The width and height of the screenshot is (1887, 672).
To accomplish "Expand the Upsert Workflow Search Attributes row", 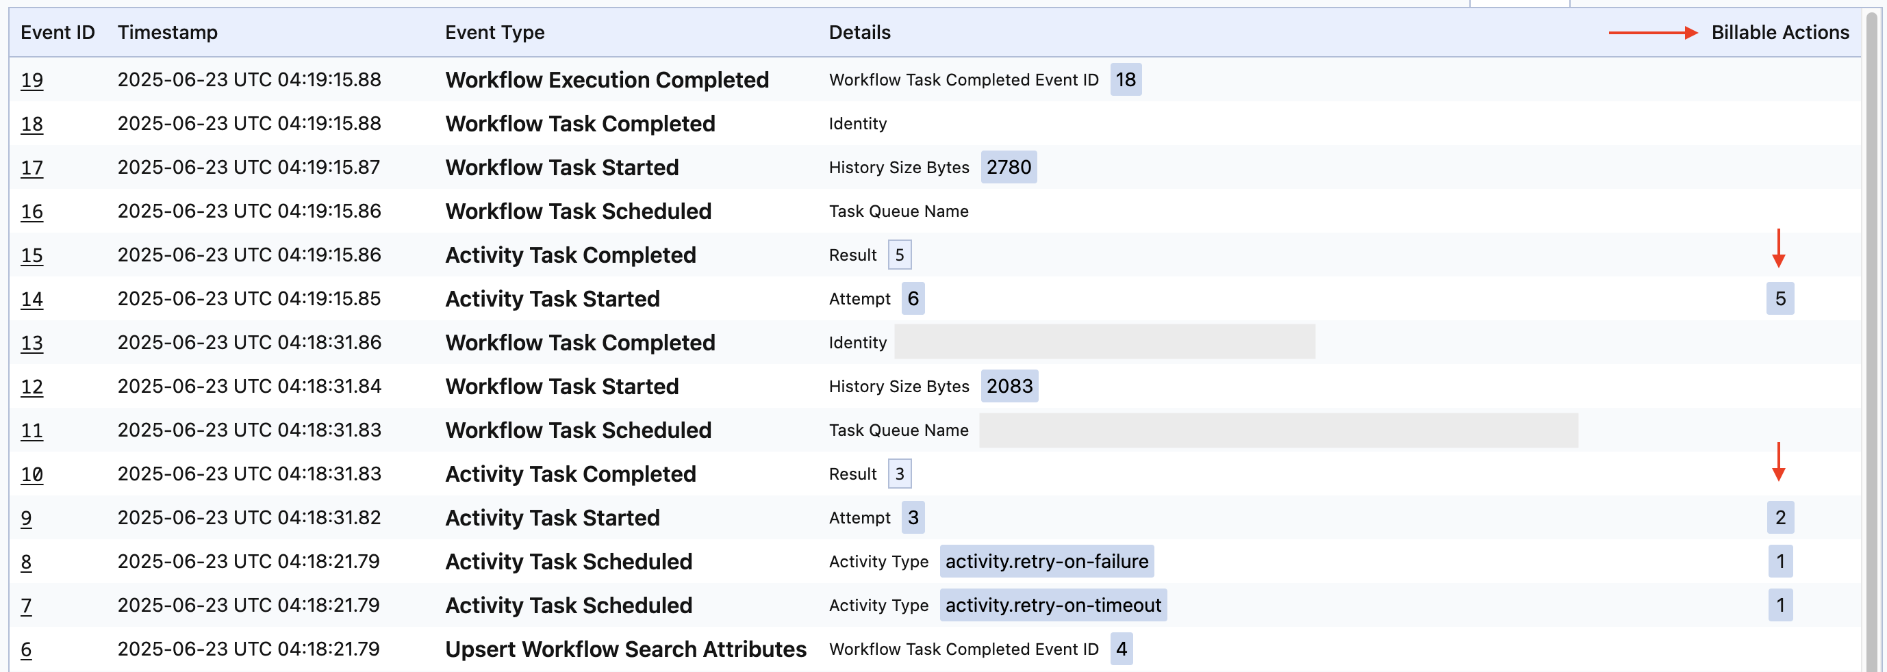I will (x=626, y=649).
